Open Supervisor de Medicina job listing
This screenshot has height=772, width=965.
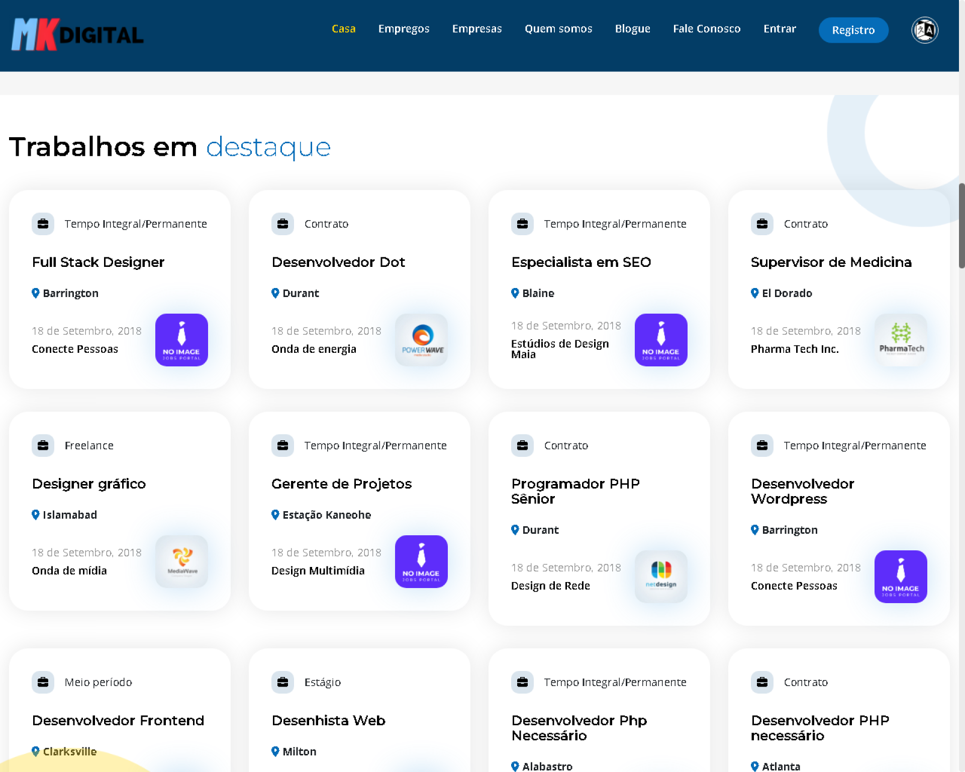[830, 262]
